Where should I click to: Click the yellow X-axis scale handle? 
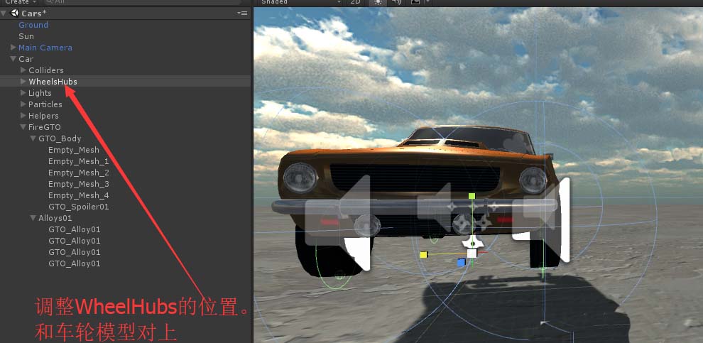423,254
